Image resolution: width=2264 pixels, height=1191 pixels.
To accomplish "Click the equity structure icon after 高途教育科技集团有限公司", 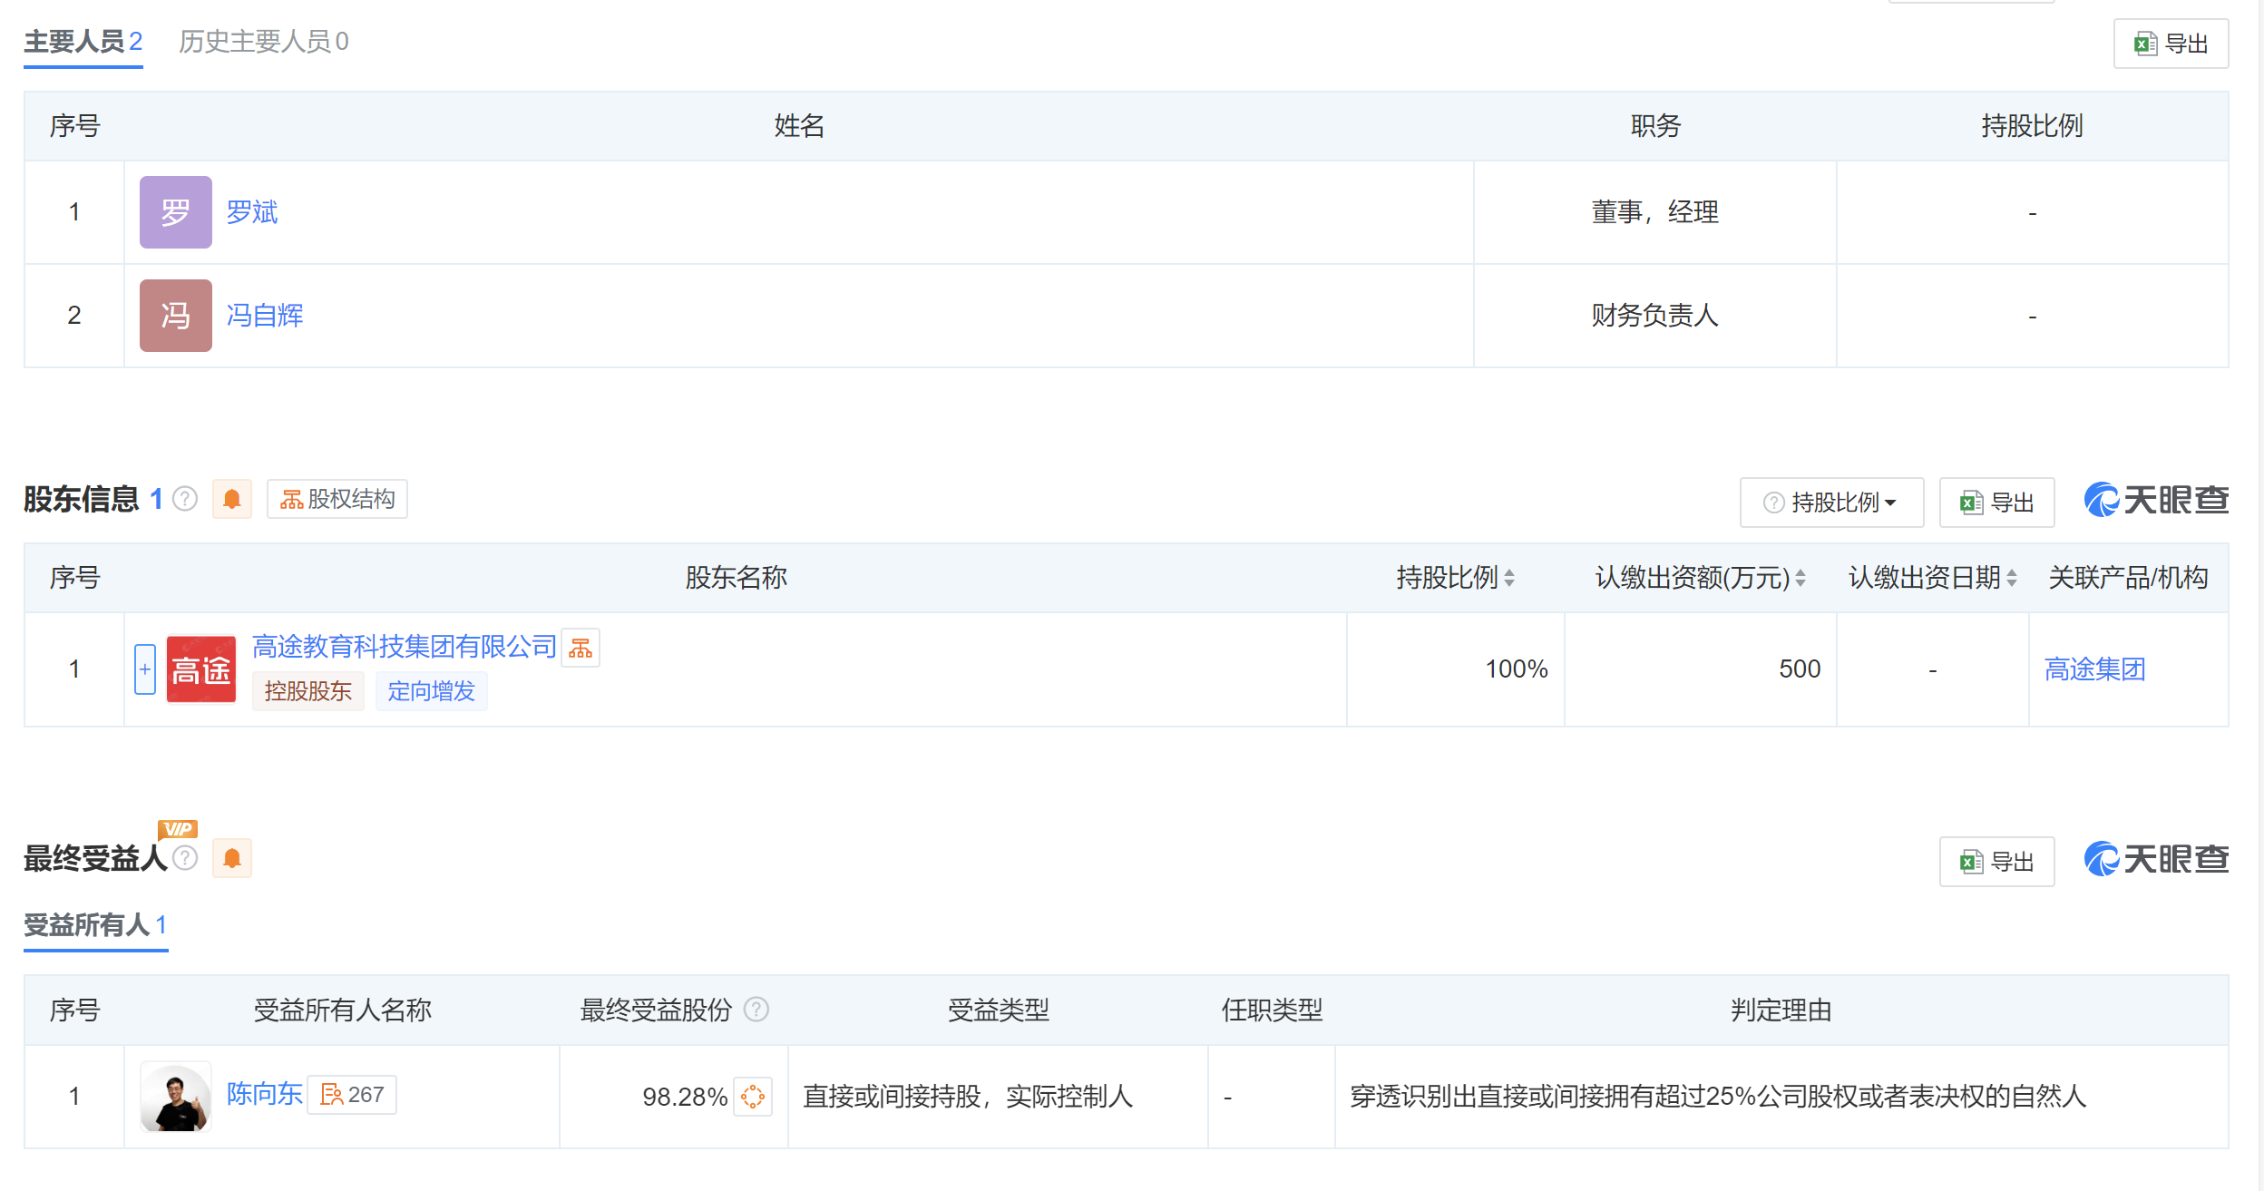I will click(581, 648).
